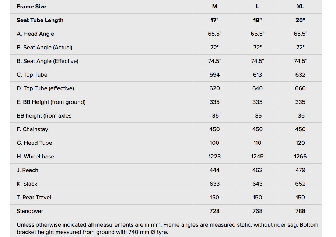
Task: Click the 17" seat tube length value
Action: pyautogui.click(x=214, y=20)
